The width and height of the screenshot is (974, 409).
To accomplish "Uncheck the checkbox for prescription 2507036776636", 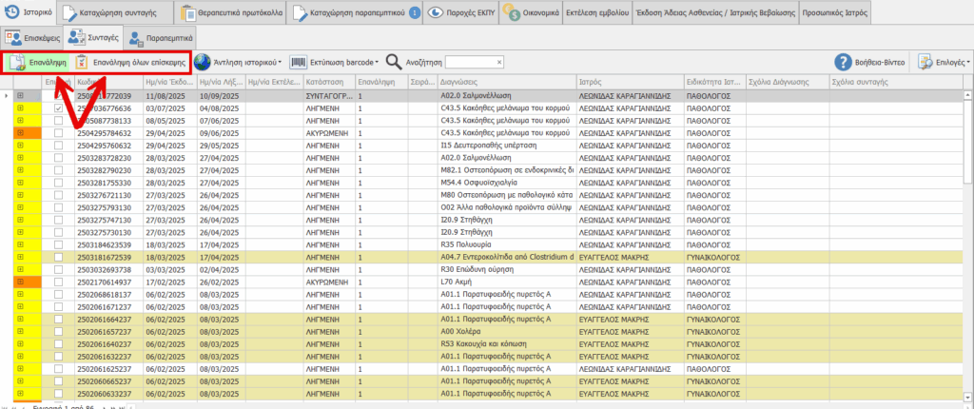I will pyautogui.click(x=59, y=109).
